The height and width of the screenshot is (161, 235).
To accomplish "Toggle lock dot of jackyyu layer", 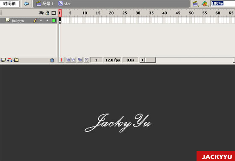I will (x=47, y=20).
